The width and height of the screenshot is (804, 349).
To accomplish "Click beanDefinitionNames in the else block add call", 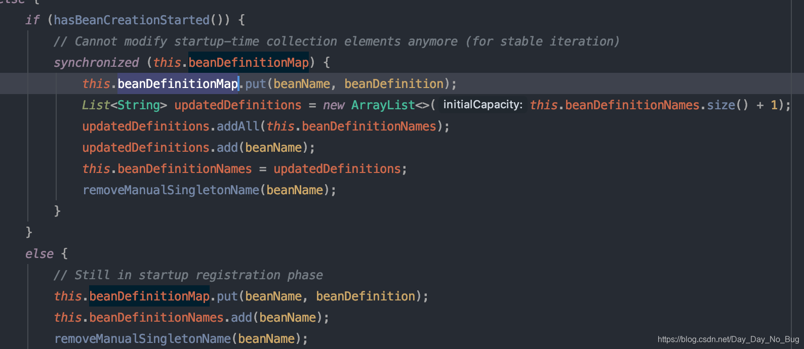I will click(x=156, y=318).
